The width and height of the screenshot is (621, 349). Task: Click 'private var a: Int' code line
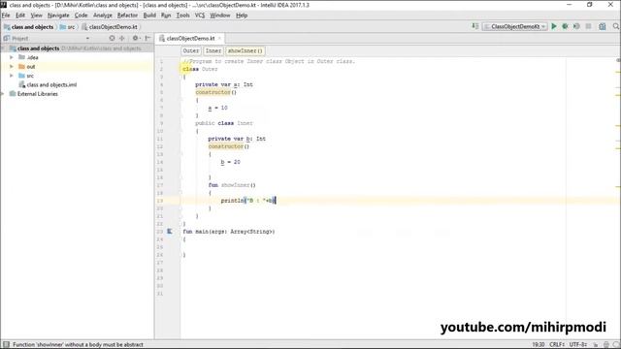224,84
